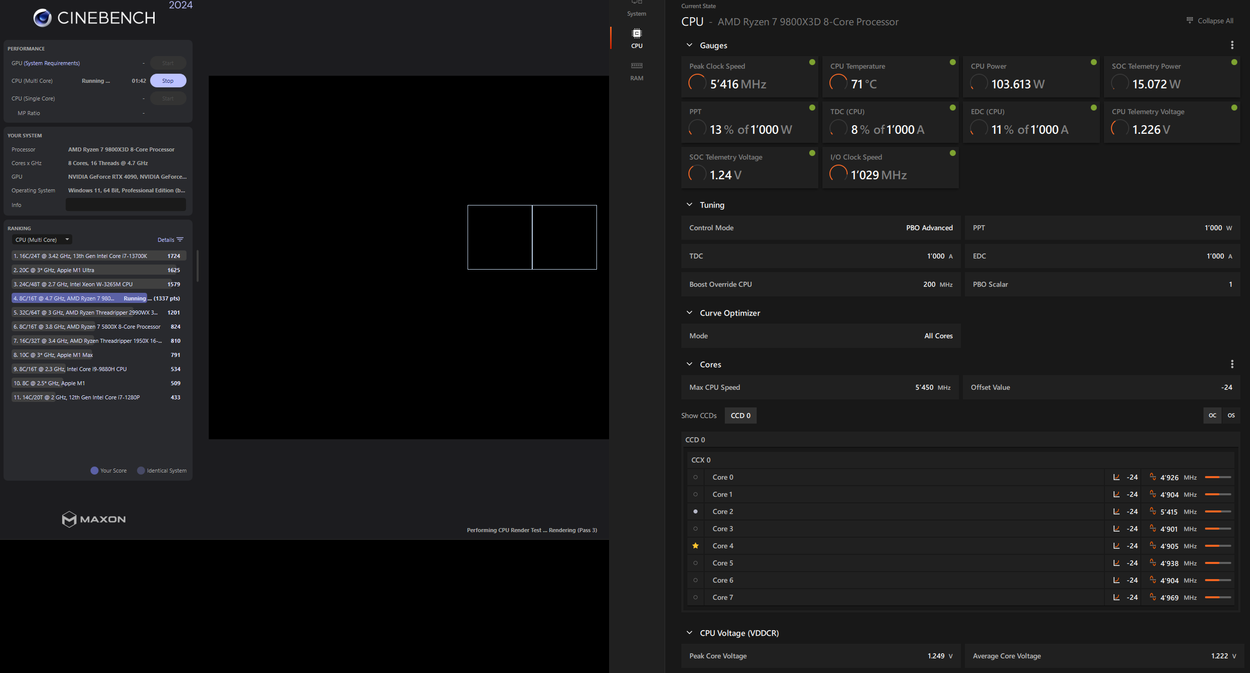The height and width of the screenshot is (673, 1250).
Task: Switch to the OC view tab
Action: [x=1212, y=416]
